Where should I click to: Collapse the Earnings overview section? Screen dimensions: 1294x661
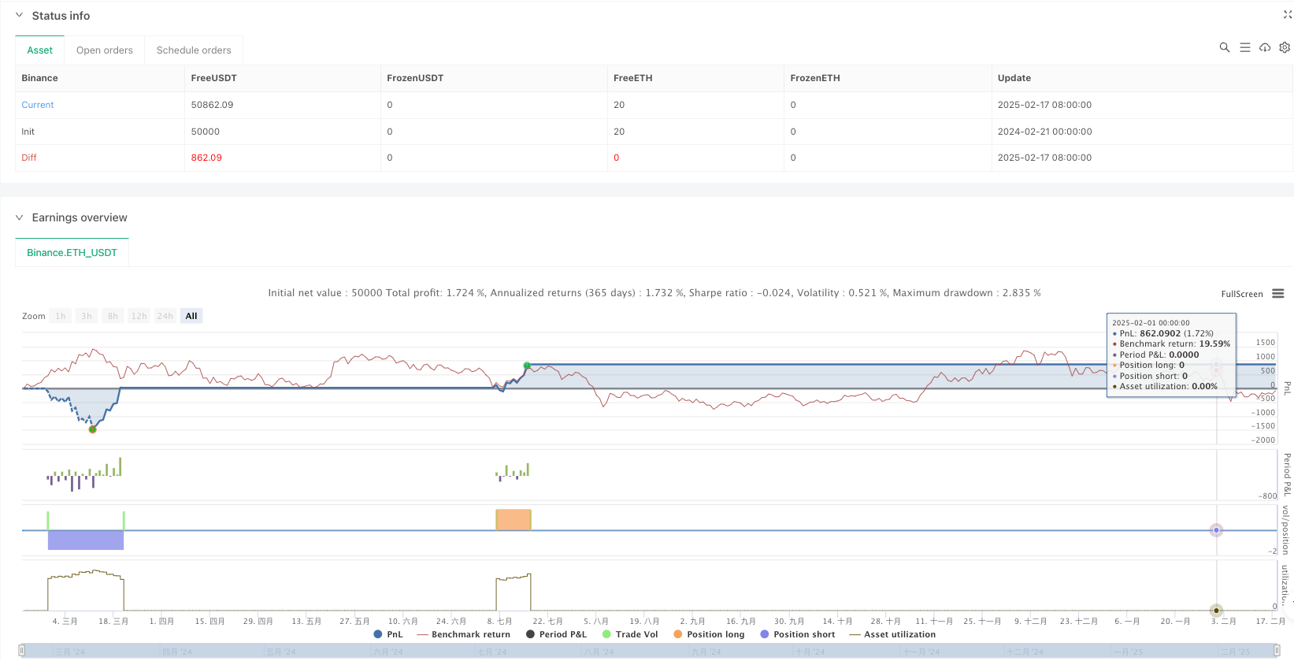[20, 217]
